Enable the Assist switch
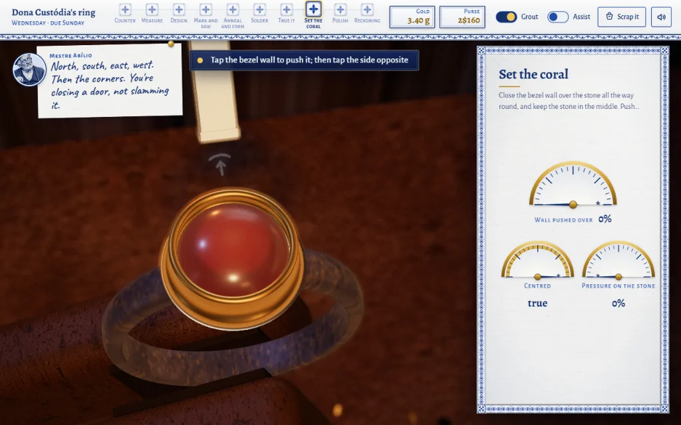Screen dimensions: 681x425 558,17
